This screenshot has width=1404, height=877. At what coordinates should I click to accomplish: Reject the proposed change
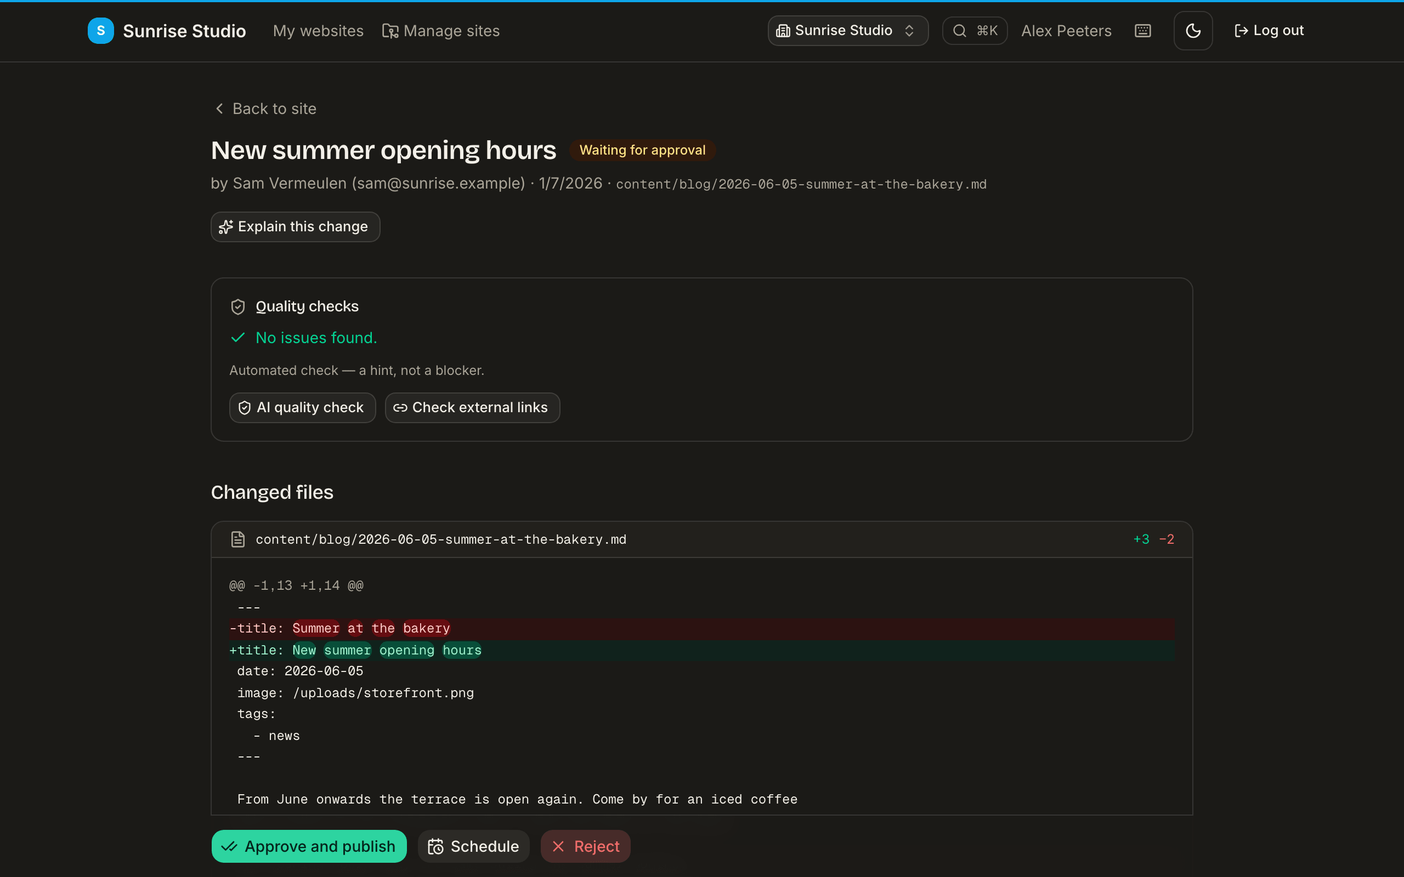585,846
